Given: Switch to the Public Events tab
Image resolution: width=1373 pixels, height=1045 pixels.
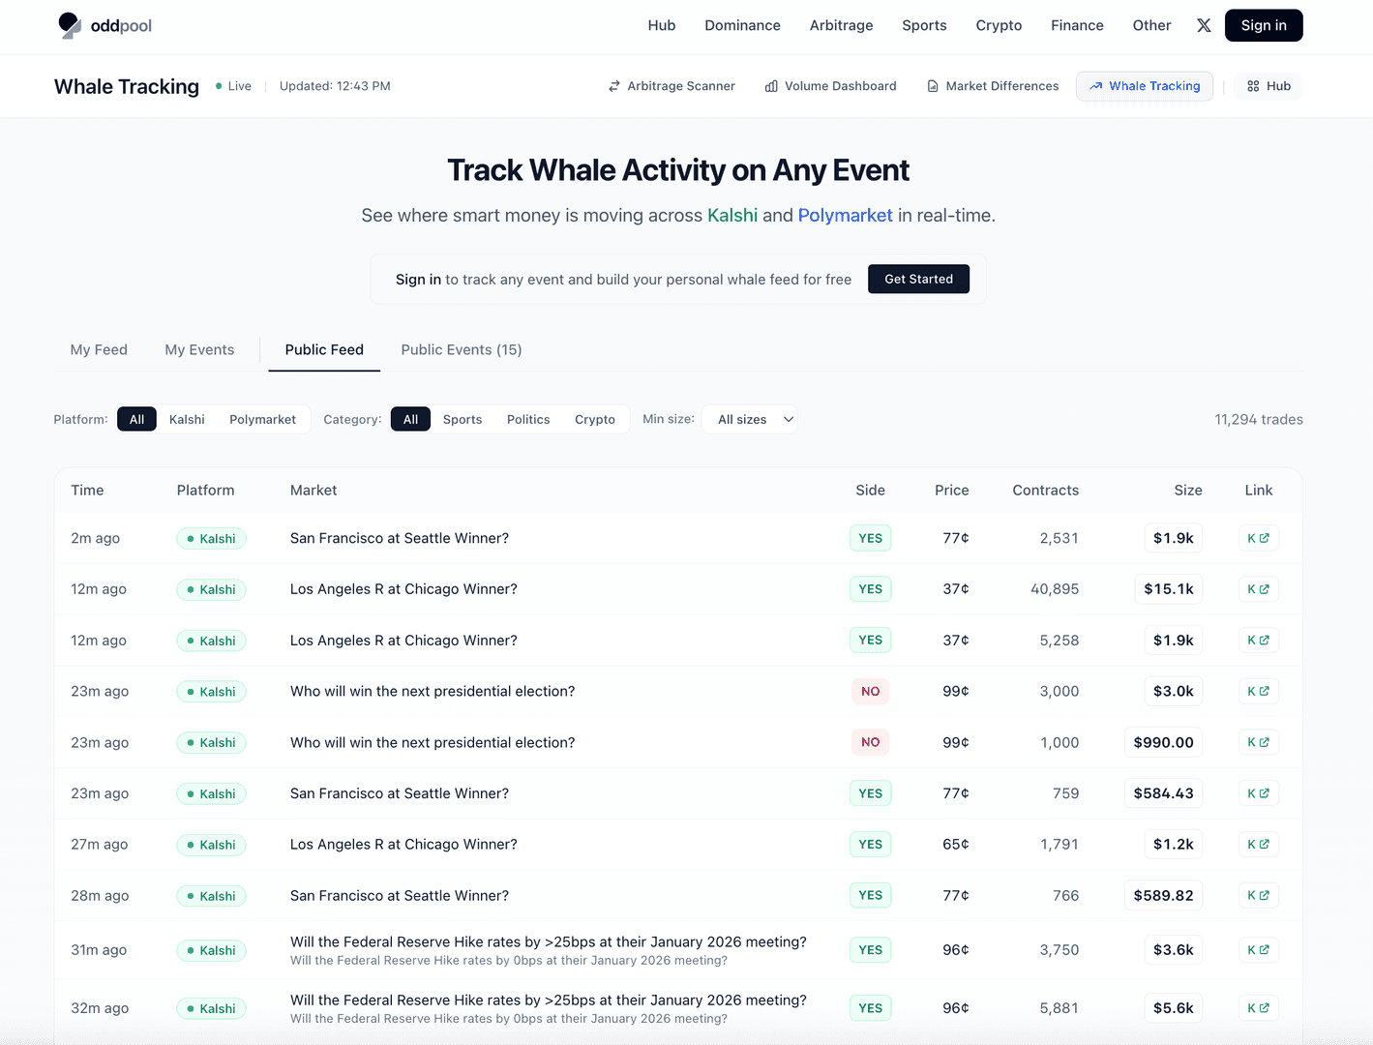Looking at the screenshot, I should coord(461,349).
